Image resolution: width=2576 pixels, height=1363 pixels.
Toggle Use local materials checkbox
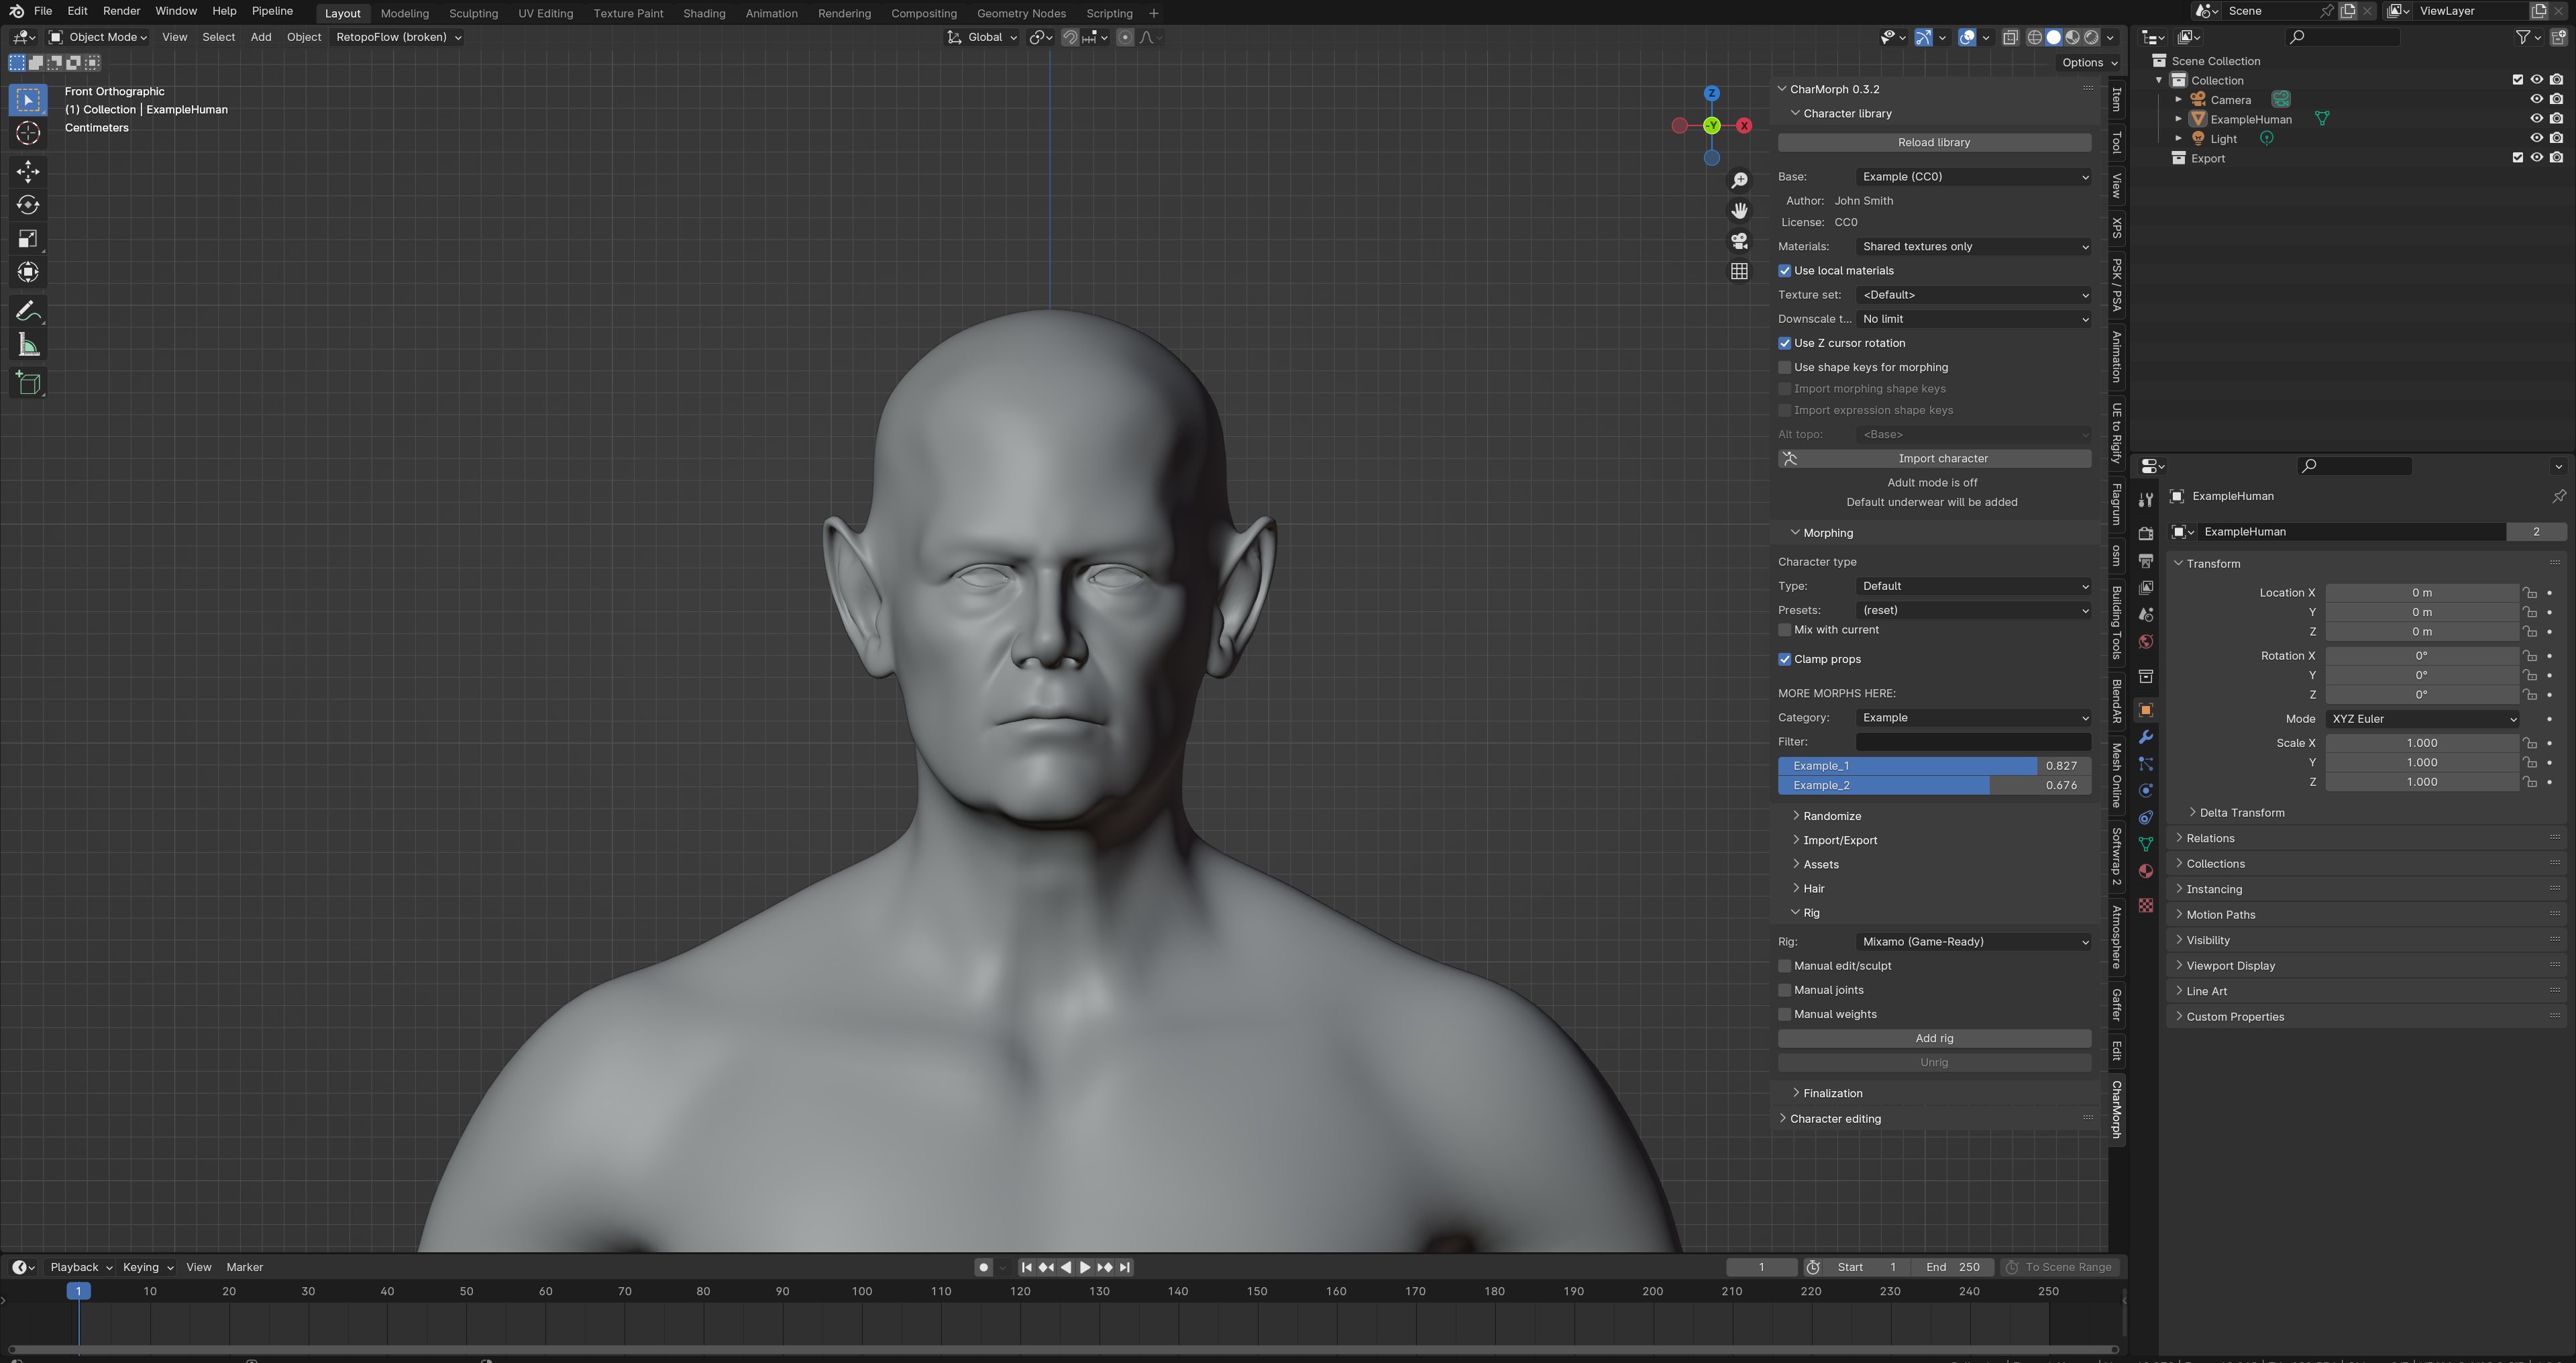(1784, 269)
